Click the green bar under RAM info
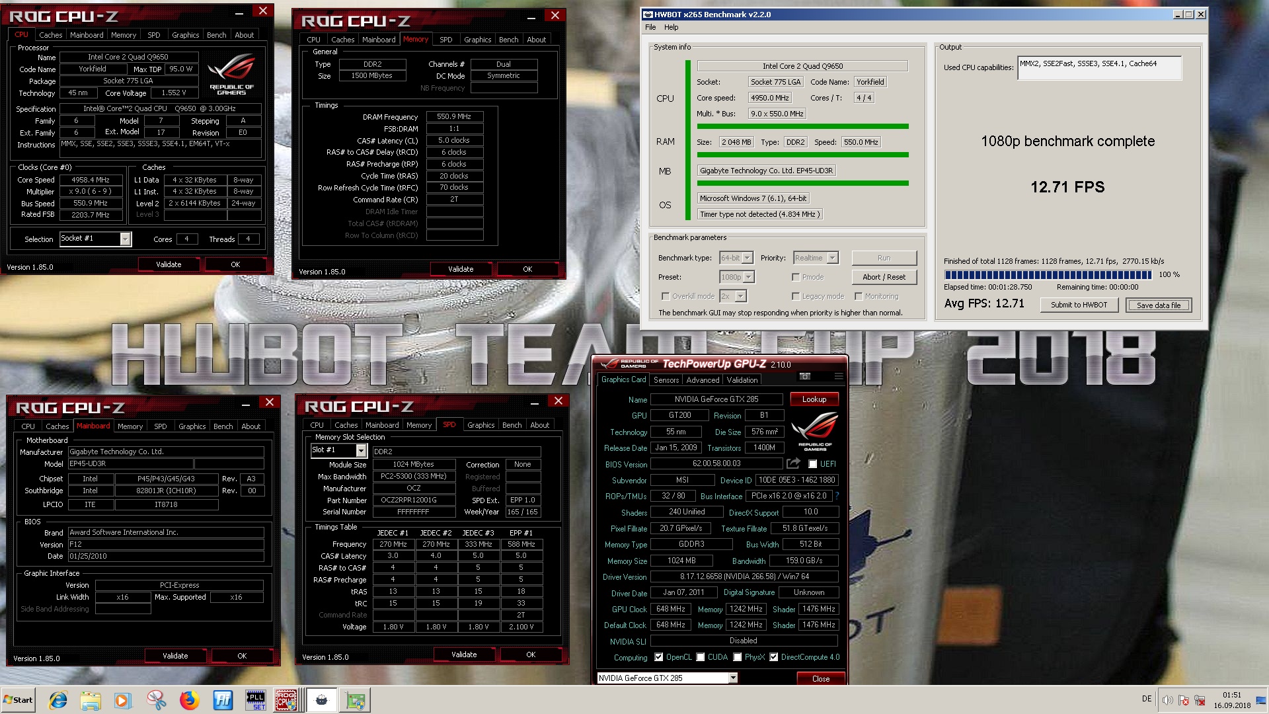This screenshot has width=1269, height=714. (802, 155)
